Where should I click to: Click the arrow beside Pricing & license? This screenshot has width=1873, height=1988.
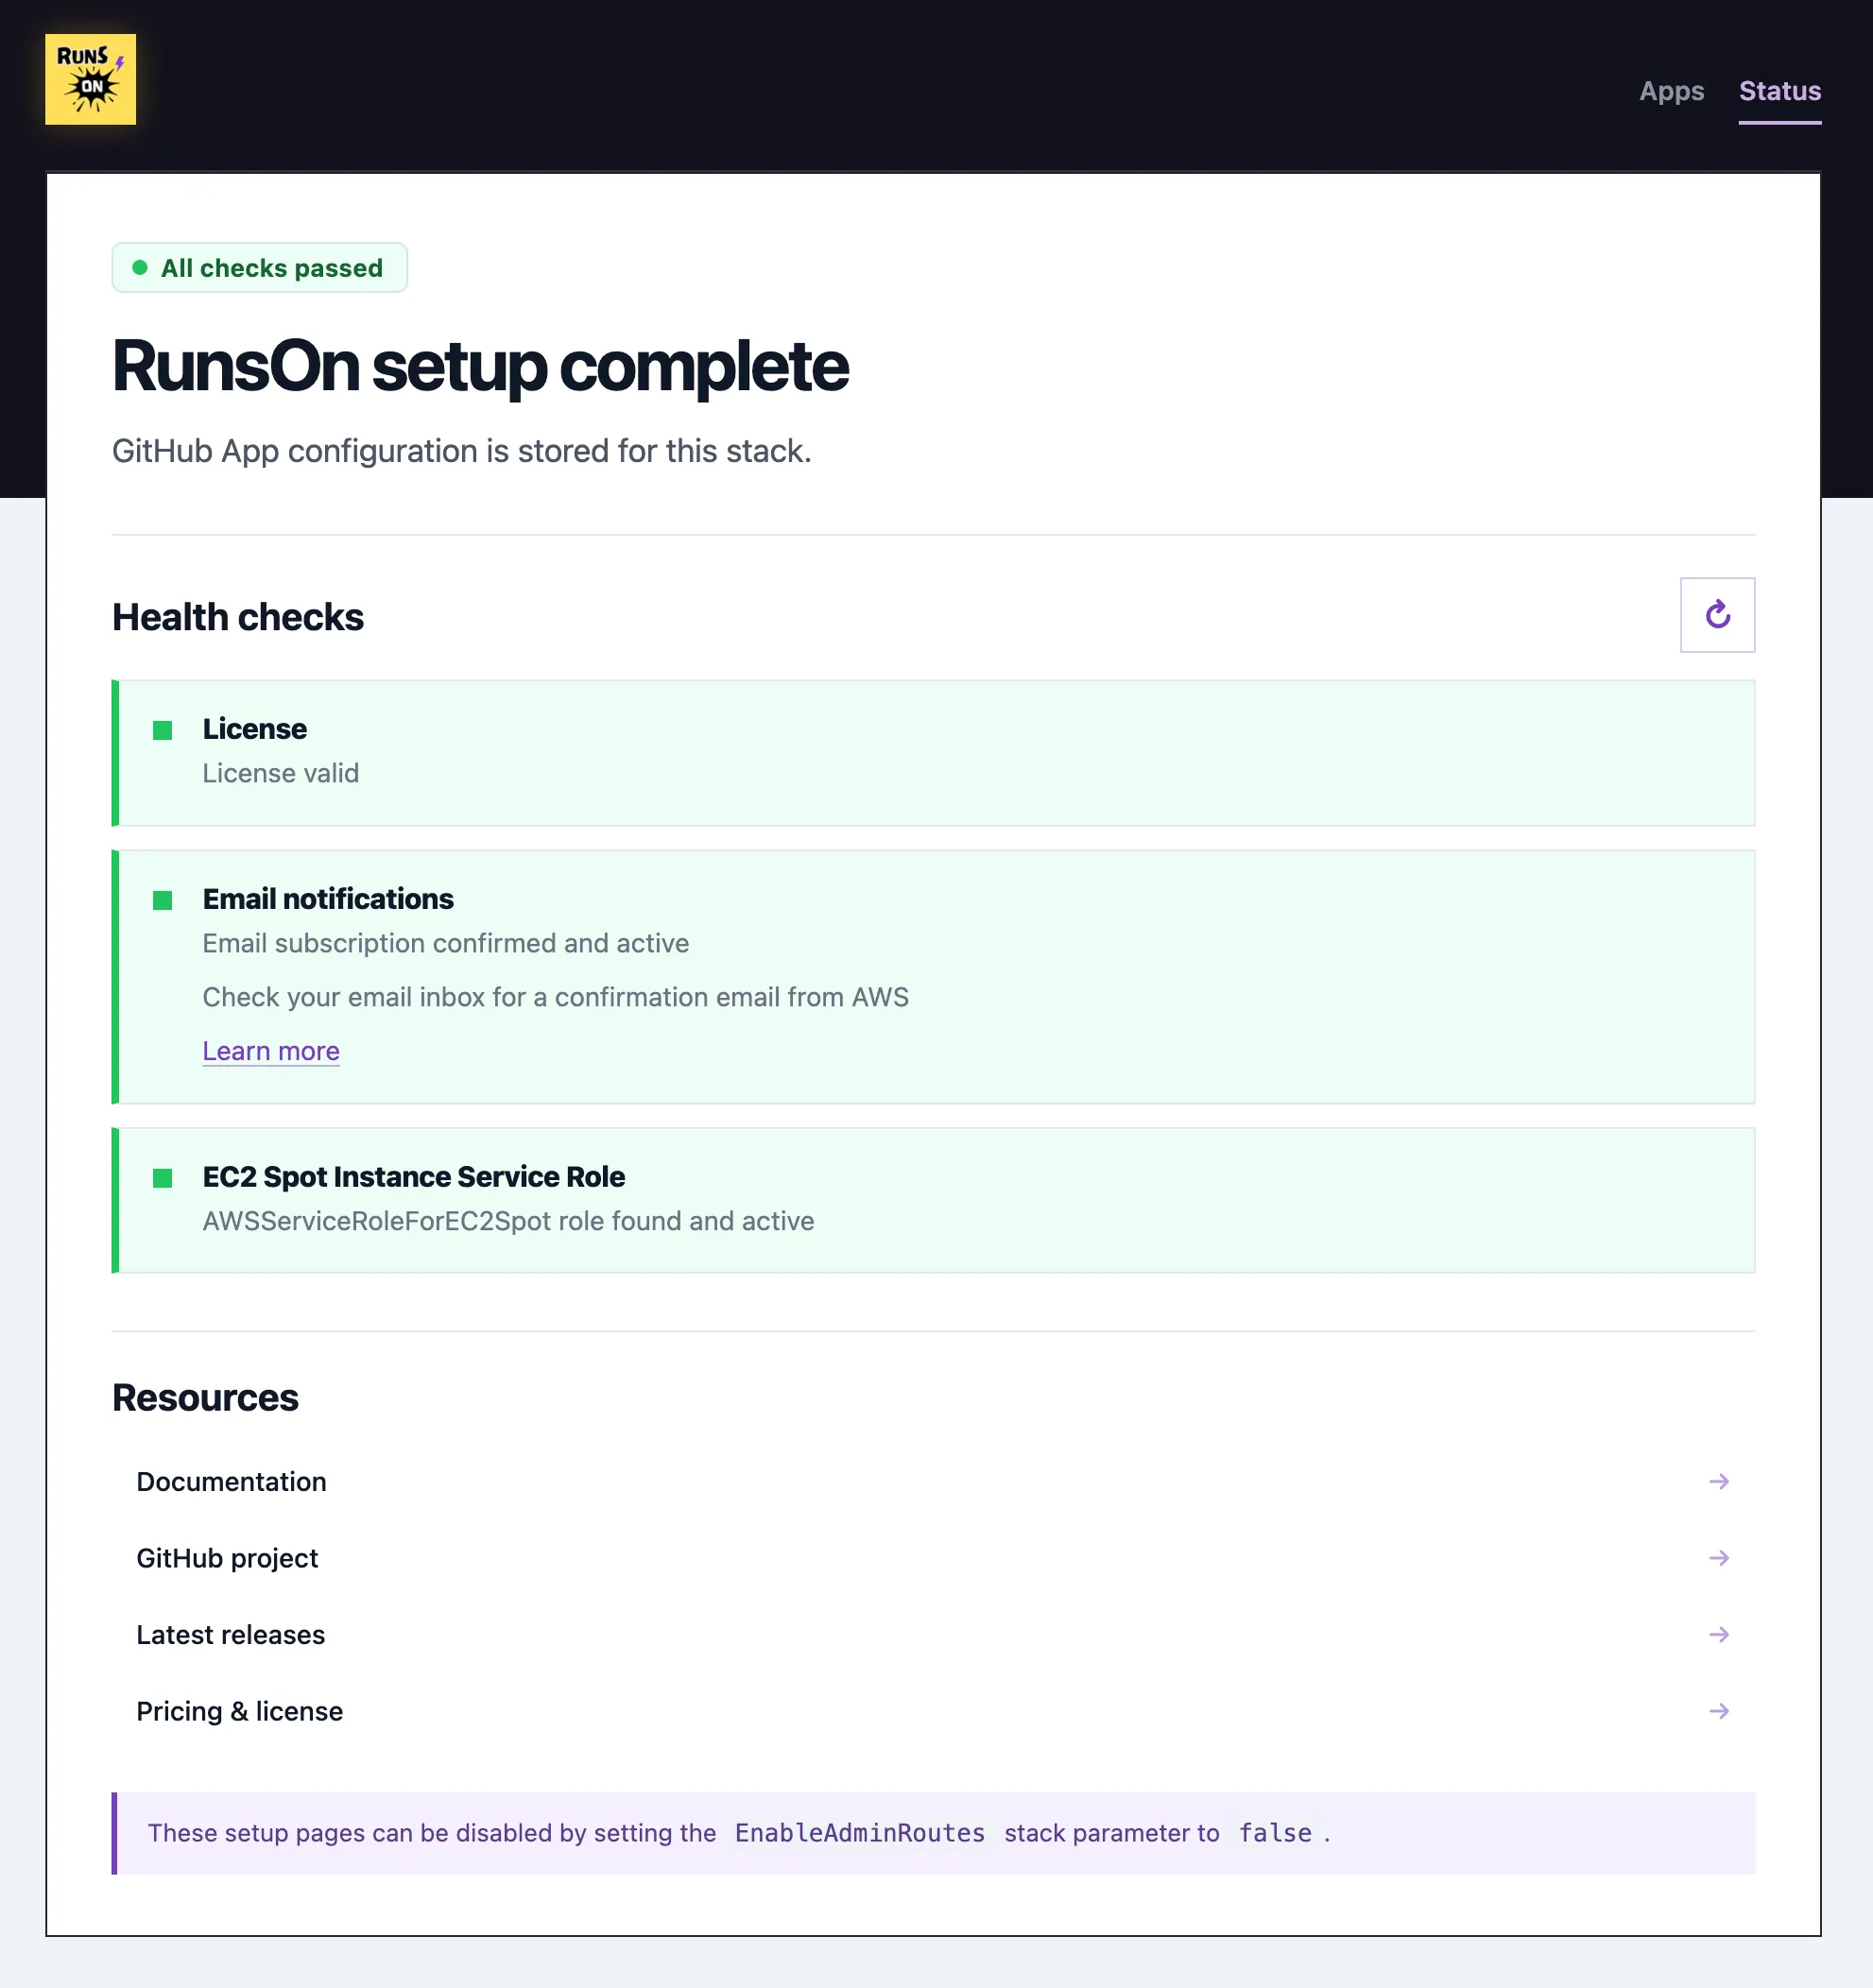click(1719, 1711)
